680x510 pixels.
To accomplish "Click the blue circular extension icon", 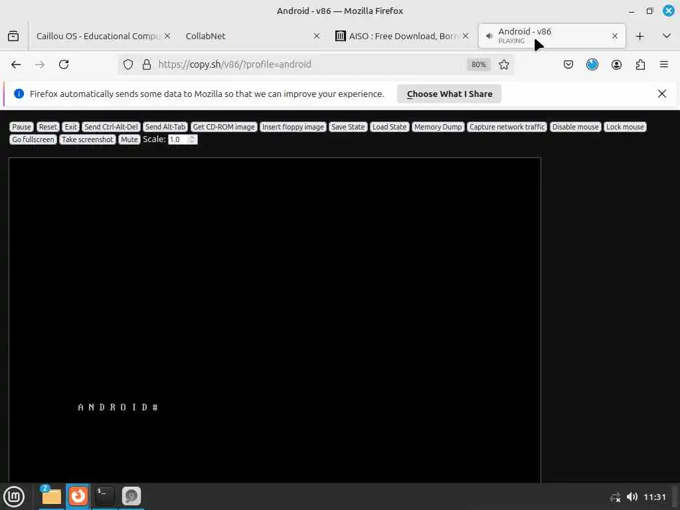I will 592,64.
